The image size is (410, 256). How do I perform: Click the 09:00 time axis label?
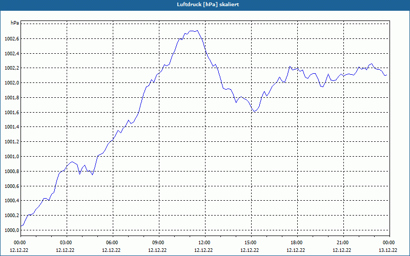tap(159, 243)
